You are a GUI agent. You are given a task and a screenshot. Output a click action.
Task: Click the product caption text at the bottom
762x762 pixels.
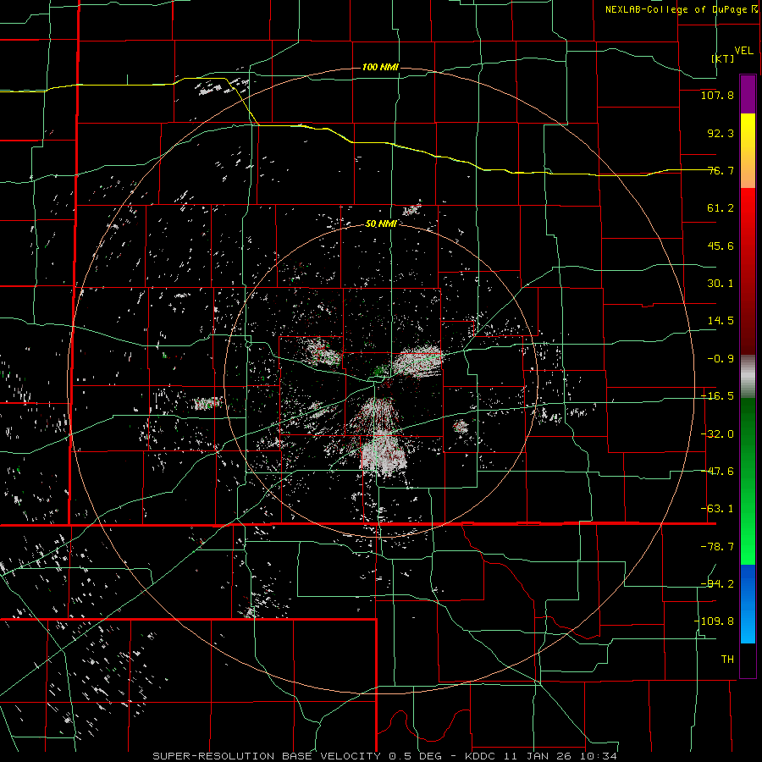click(385, 756)
